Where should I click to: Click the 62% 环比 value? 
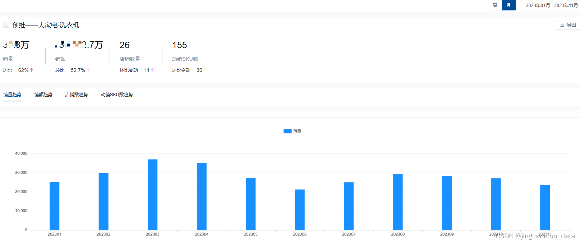pyautogui.click(x=23, y=70)
